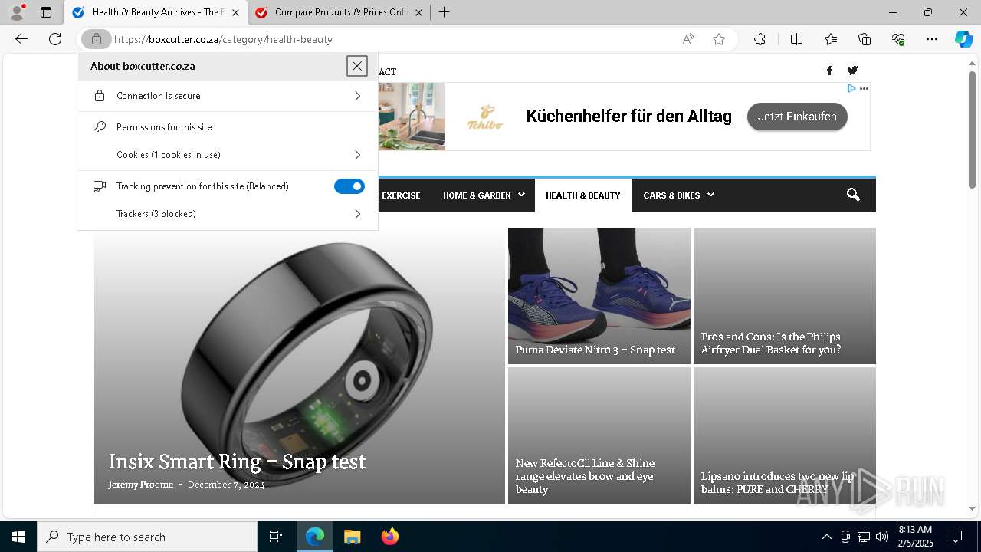Close the Health & Beauty Archives tab
The image size is (981, 552).
click(235, 12)
